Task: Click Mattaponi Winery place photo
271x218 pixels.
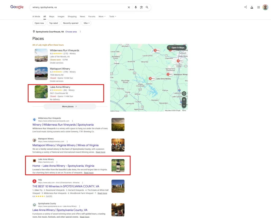Action: click(41, 73)
